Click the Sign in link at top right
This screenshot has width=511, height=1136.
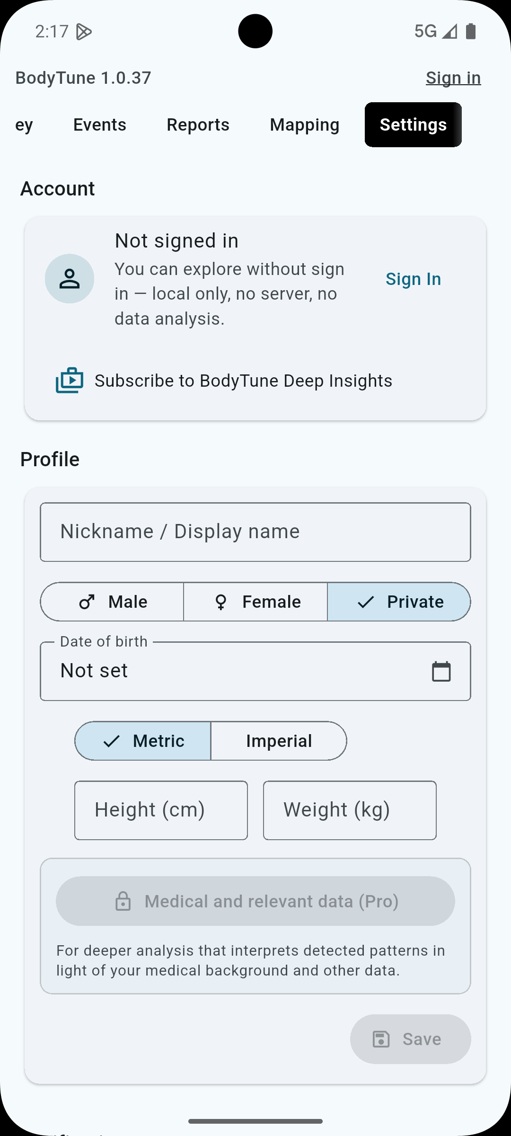453,78
